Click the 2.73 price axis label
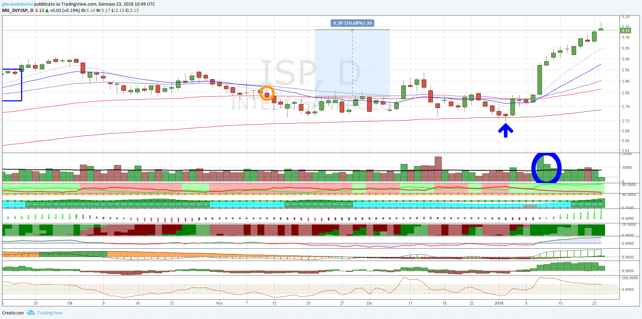The height and width of the screenshot is (319, 642). click(x=625, y=121)
